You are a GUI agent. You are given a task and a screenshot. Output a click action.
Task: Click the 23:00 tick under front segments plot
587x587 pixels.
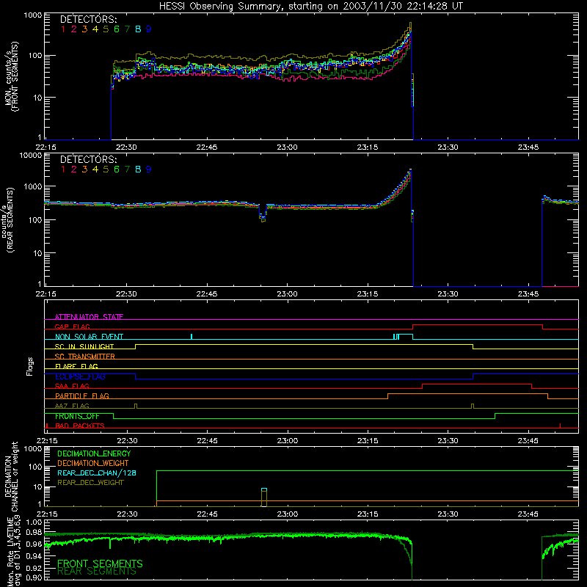click(x=287, y=147)
